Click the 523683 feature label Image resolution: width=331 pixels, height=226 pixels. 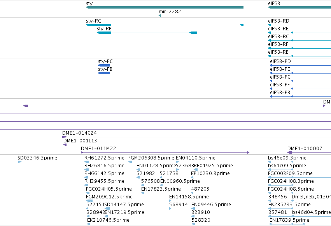coord(185,166)
